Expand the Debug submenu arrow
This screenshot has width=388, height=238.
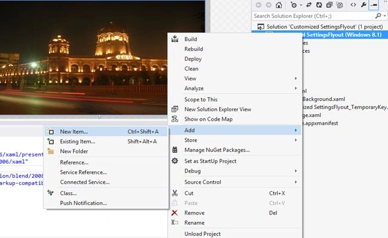pyautogui.click(x=295, y=171)
